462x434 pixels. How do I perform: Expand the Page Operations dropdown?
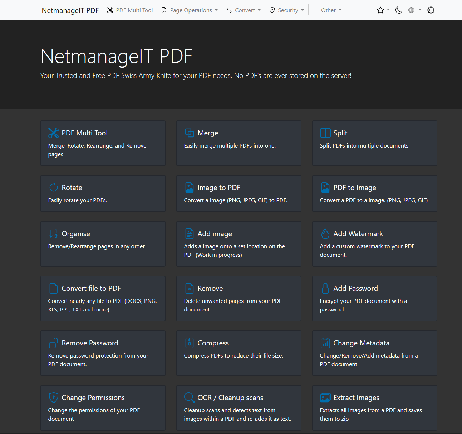(190, 10)
